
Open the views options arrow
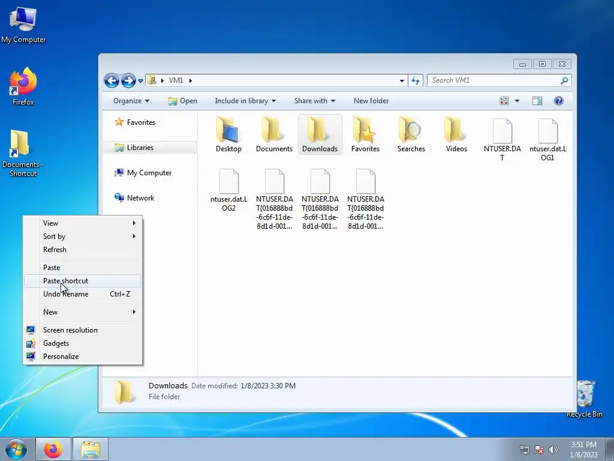517,101
